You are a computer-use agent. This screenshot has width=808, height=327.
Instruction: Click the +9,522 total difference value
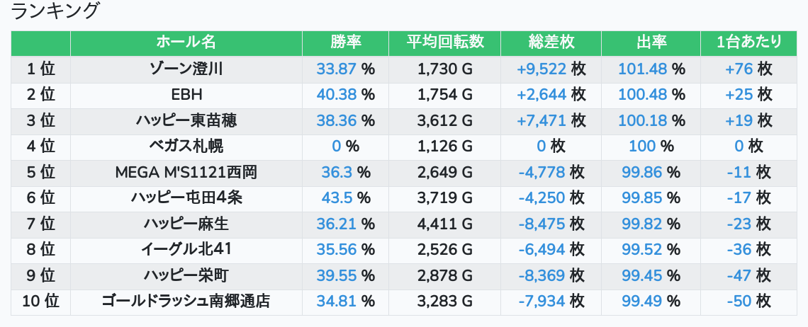point(542,69)
